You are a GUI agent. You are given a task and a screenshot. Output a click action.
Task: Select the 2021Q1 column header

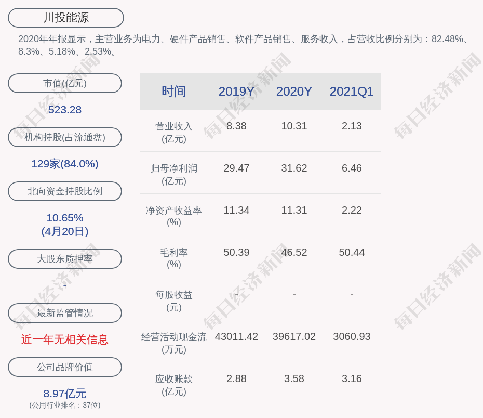click(x=352, y=92)
